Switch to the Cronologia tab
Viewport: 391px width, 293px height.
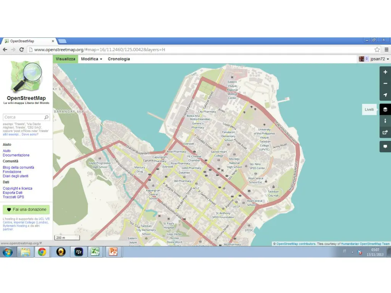point(119,59)
